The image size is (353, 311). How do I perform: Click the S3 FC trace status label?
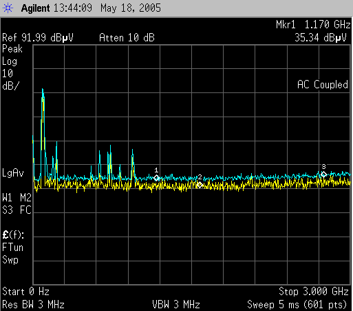pos(17,210)
